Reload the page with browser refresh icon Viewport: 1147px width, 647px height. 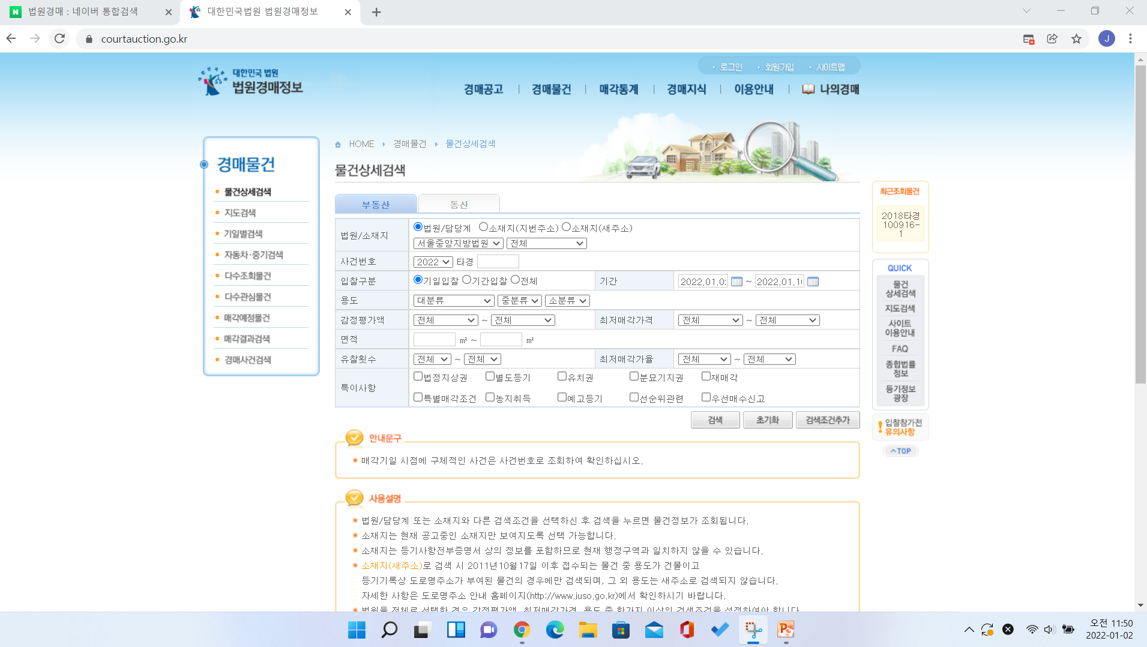pyautogui.click(x=59, y=38)
